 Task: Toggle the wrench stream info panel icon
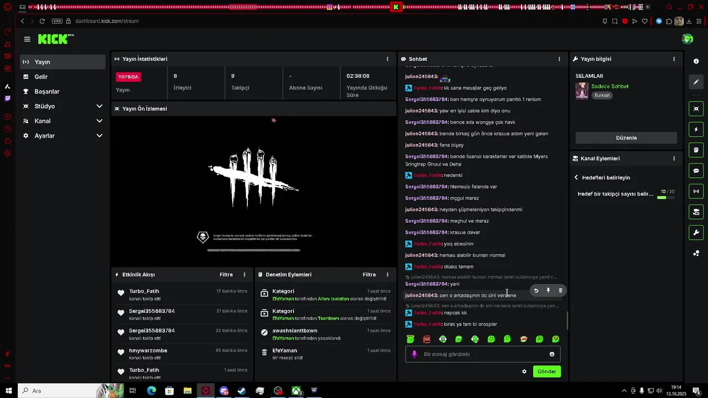coord(696,233)
